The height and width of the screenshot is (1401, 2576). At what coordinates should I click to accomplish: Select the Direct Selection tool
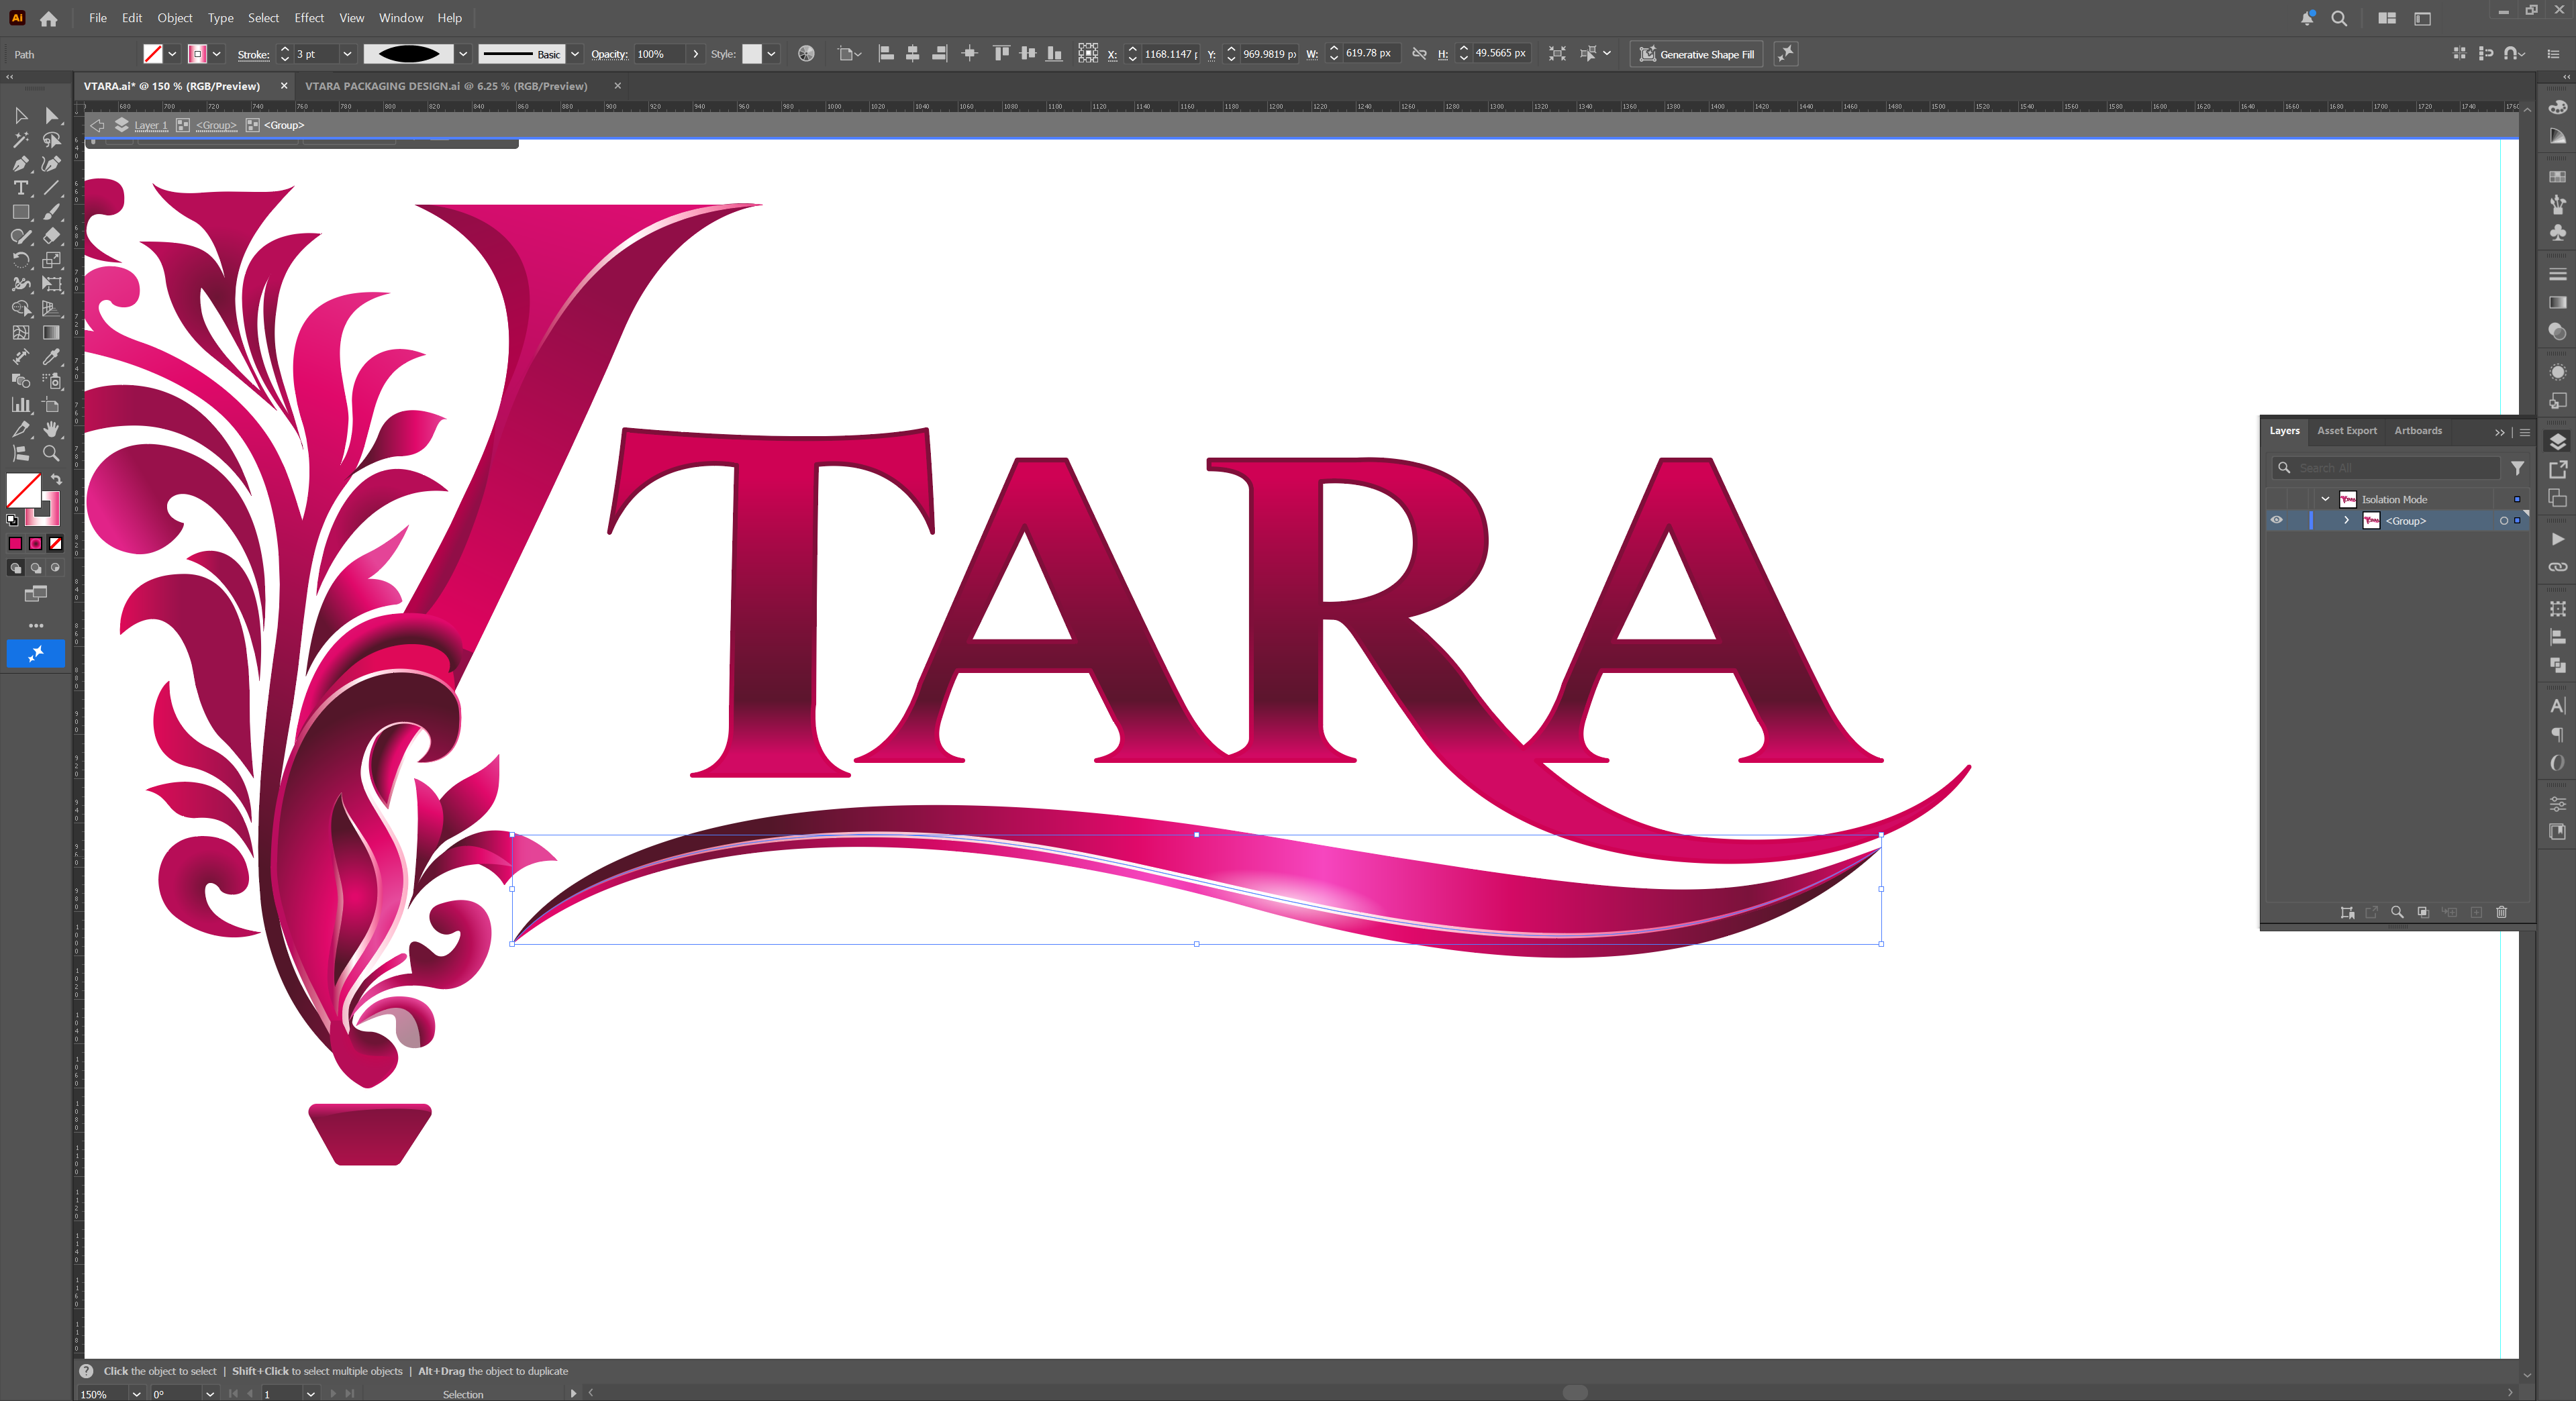pos(52,116)
